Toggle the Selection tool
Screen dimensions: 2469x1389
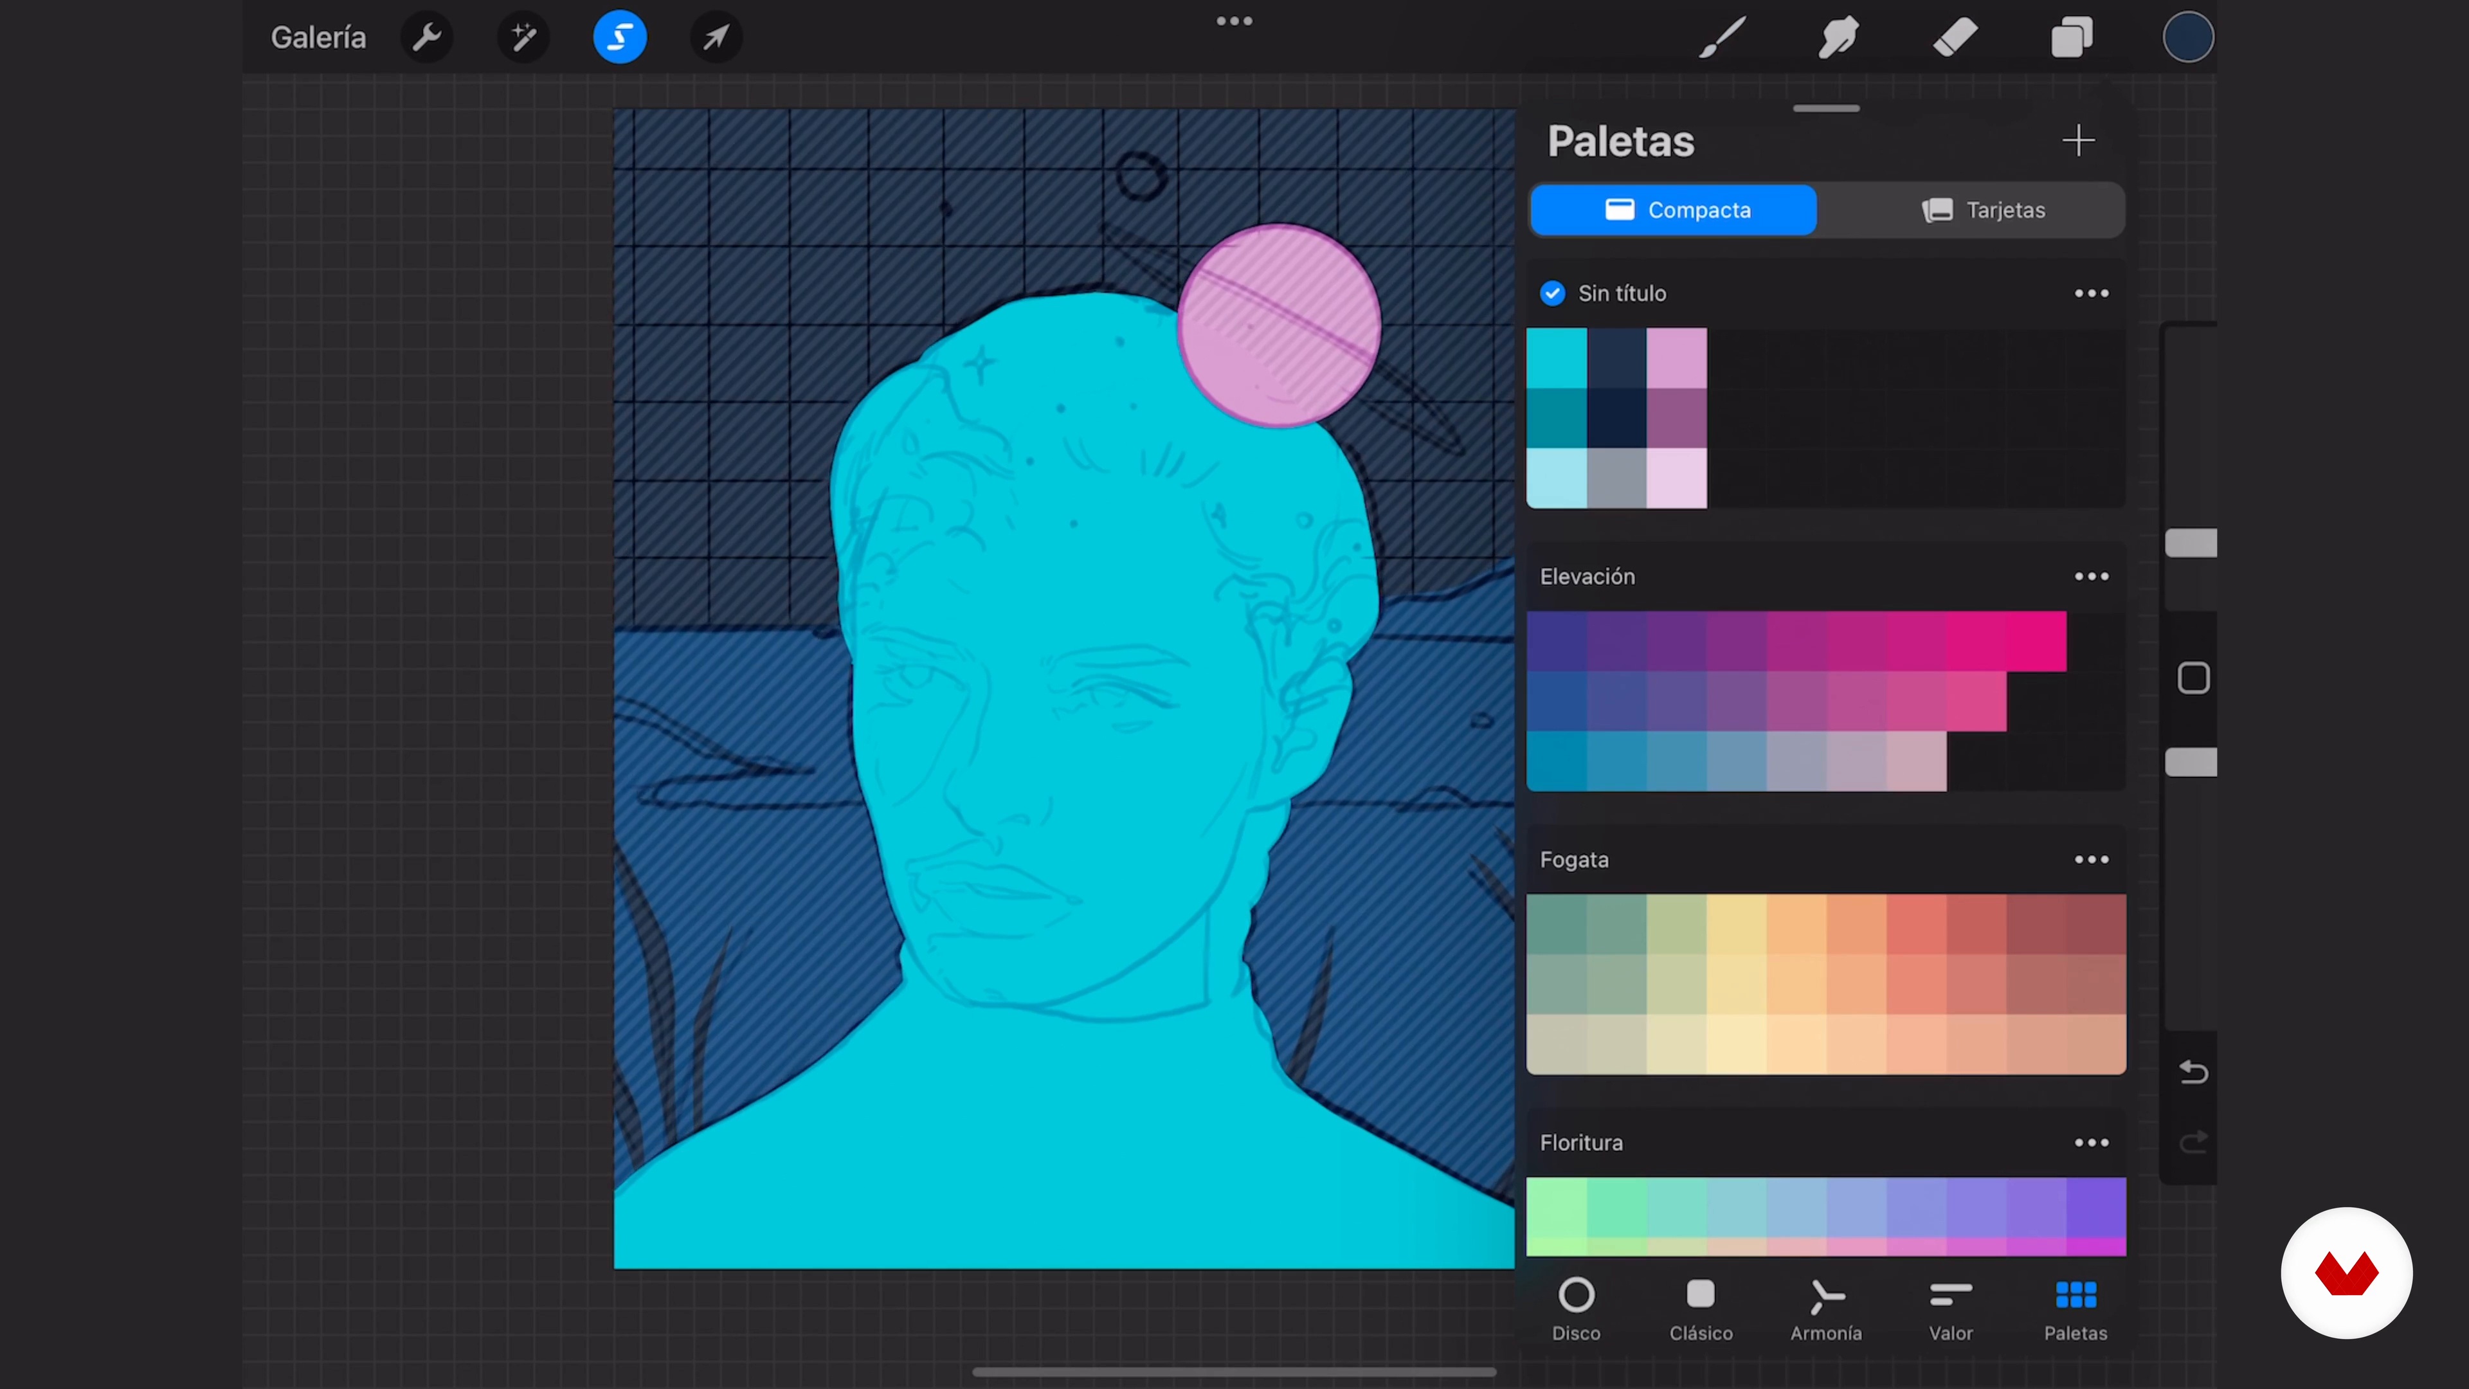pos(620,37)
